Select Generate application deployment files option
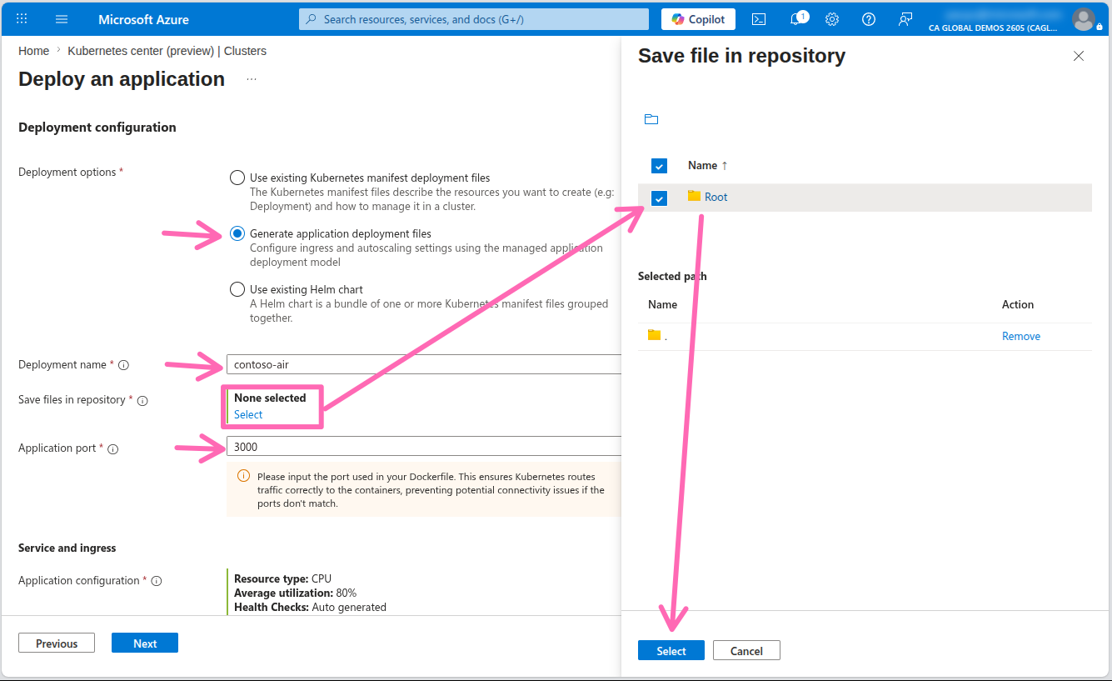The image size is (1112, 681). [237, 233]
